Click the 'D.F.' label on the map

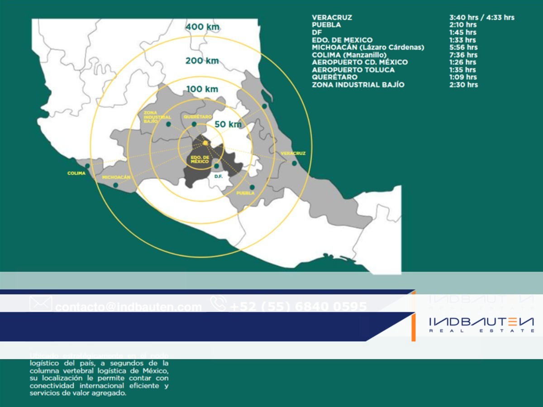[x=219, y=176]
